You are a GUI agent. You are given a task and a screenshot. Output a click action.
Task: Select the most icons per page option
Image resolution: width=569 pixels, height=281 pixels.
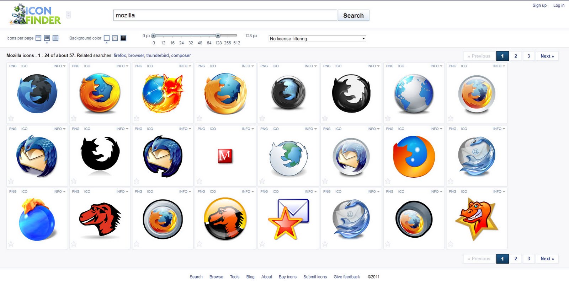[x=55, y=38]
